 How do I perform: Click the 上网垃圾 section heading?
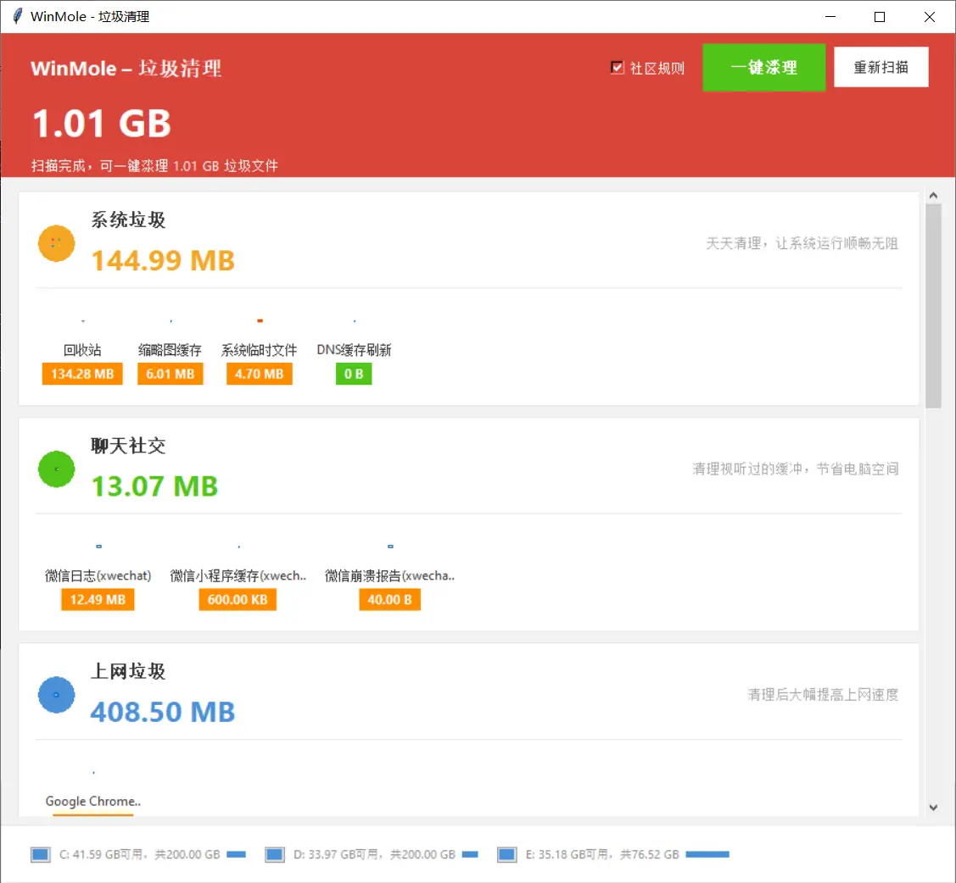click(128, 671)
